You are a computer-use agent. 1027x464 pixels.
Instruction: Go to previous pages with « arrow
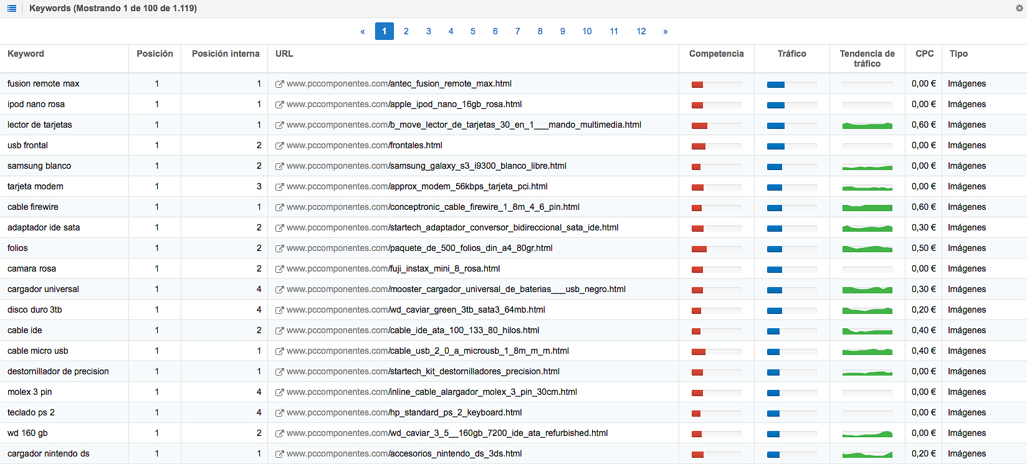click(363, 31)
